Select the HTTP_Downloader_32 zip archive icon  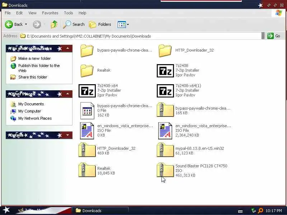(x=87, y=150)
